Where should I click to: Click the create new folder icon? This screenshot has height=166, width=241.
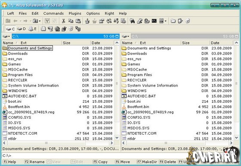point(173,21)
